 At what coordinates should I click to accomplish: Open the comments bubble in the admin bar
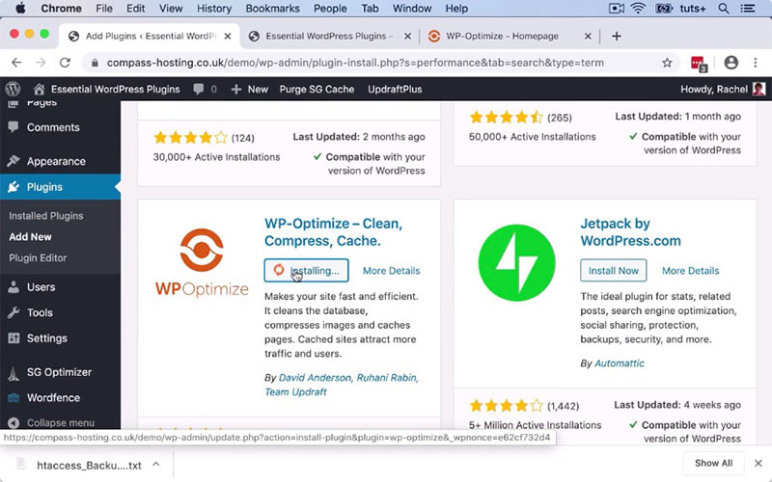[x=205, y=89]
